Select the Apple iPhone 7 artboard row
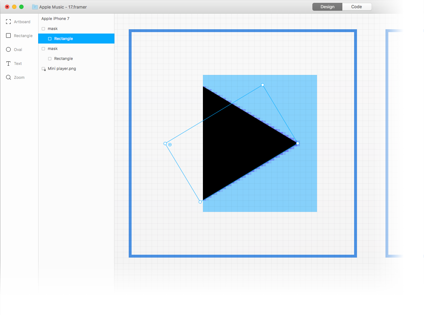Viewport: 424px width, 315px height. click(76, 19)
